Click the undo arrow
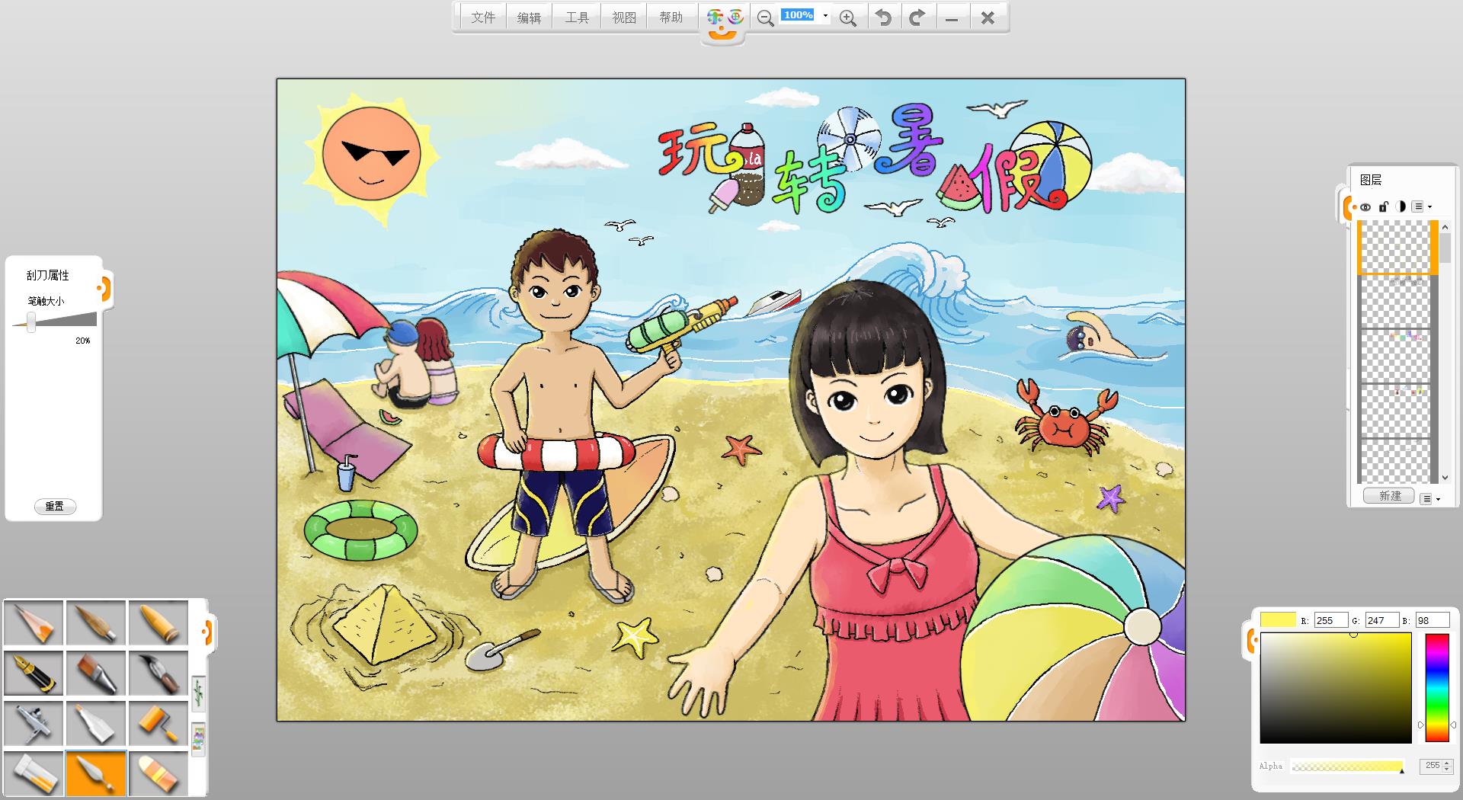This screenshot has width=1463, height=800. [883, 18]
